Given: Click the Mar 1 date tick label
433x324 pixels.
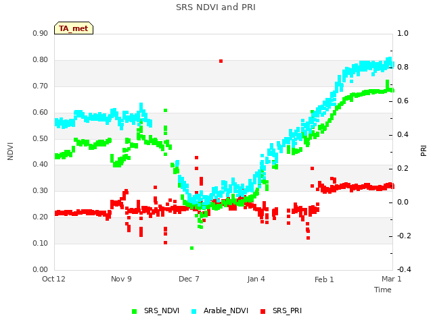Looking at the screenshot, I should tap(392, 279).
